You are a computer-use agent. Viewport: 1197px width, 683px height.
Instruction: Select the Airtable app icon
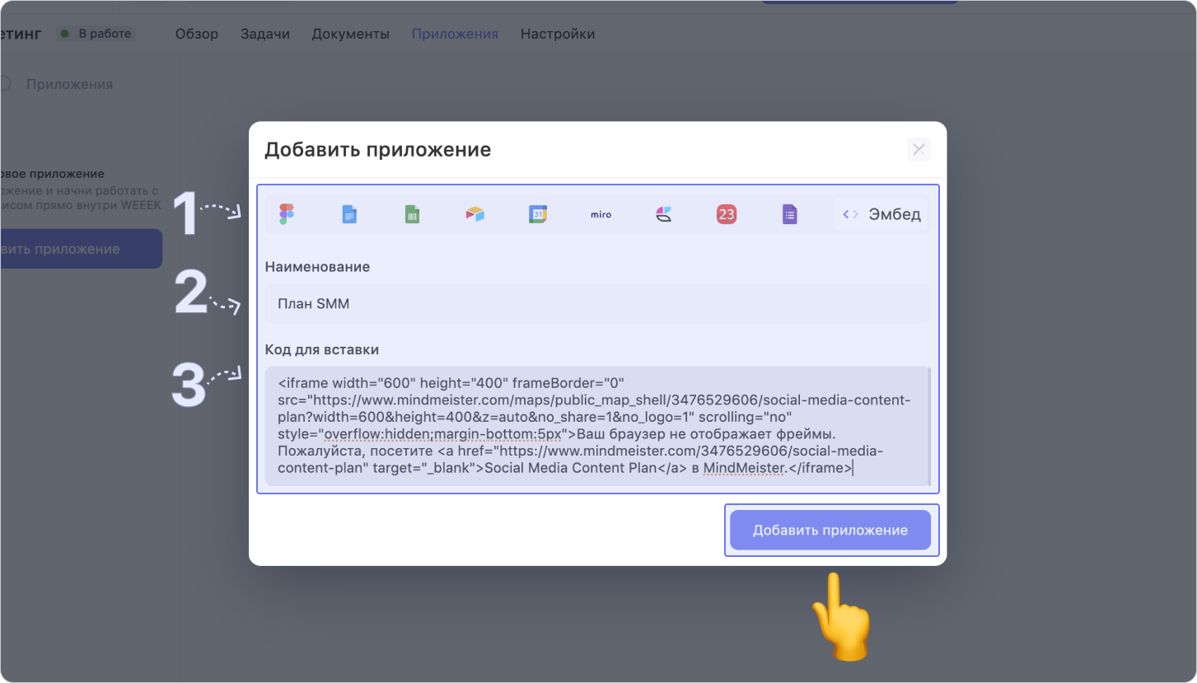click(x=475, y=214)
